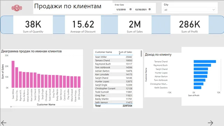This screenshot has width=224, height=126.
Task: Click the 15.62 Average of Discount card
Action: [x=83, y=25]
